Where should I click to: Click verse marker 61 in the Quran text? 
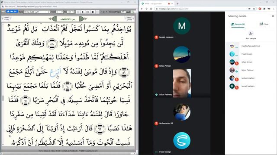[26, 100]
